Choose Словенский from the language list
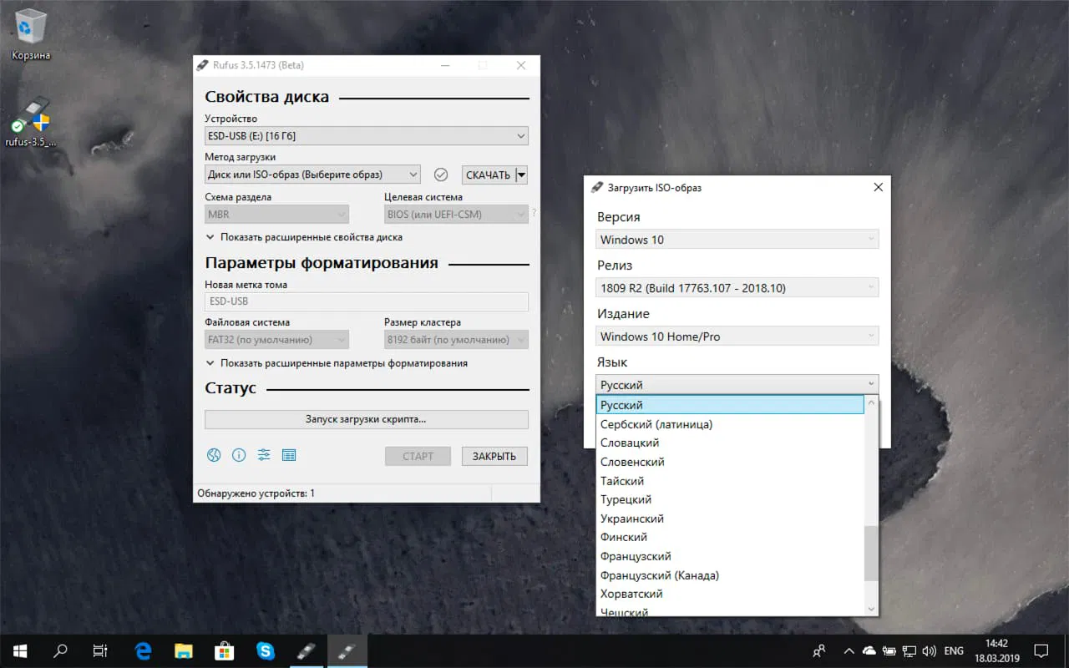 (730, 462)
